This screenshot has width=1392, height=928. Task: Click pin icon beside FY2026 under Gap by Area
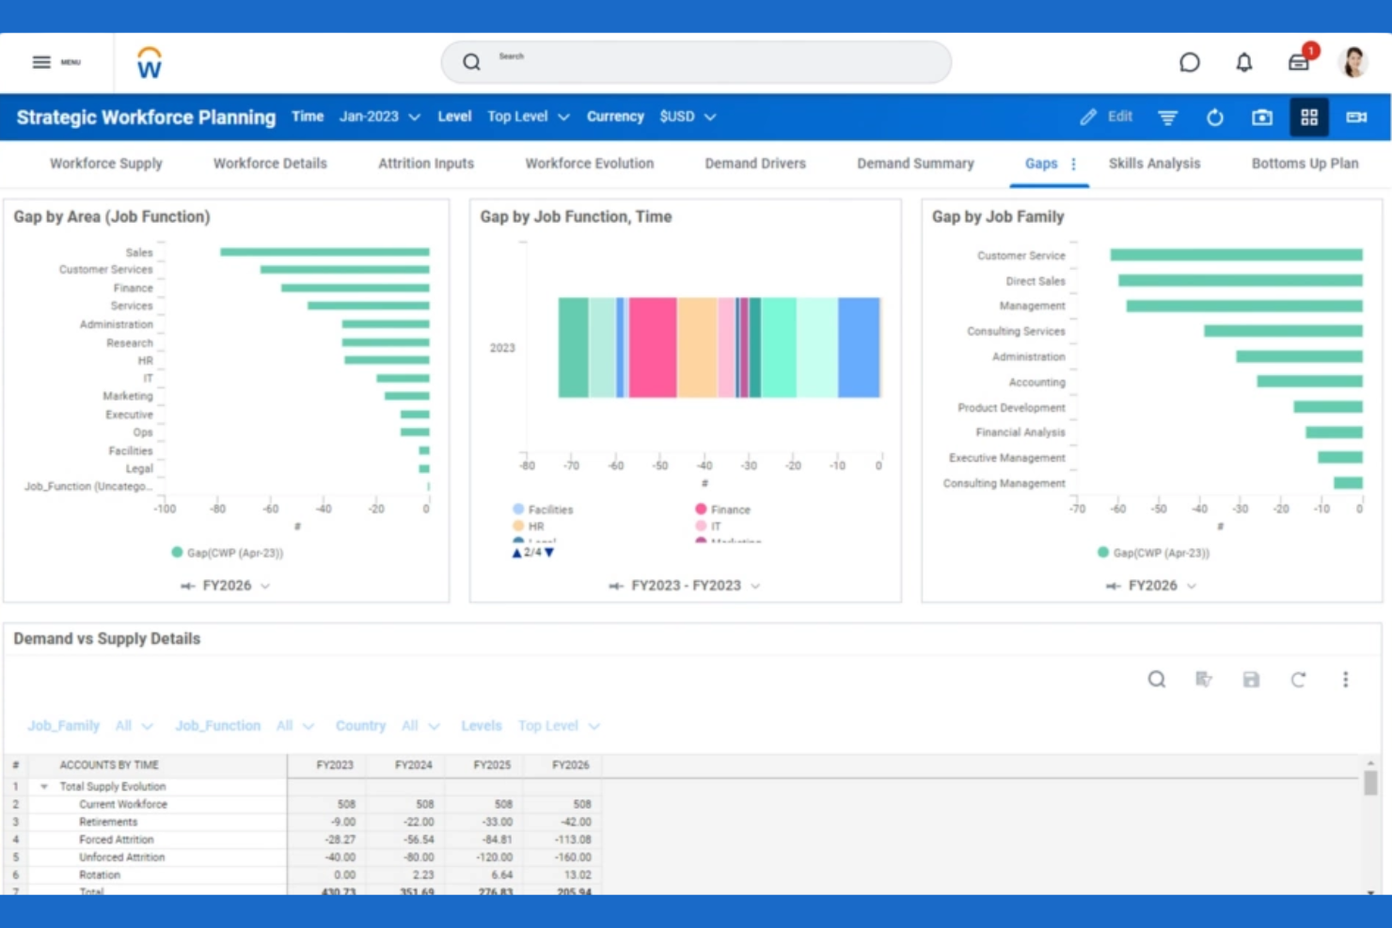click(x=188, y=586)
